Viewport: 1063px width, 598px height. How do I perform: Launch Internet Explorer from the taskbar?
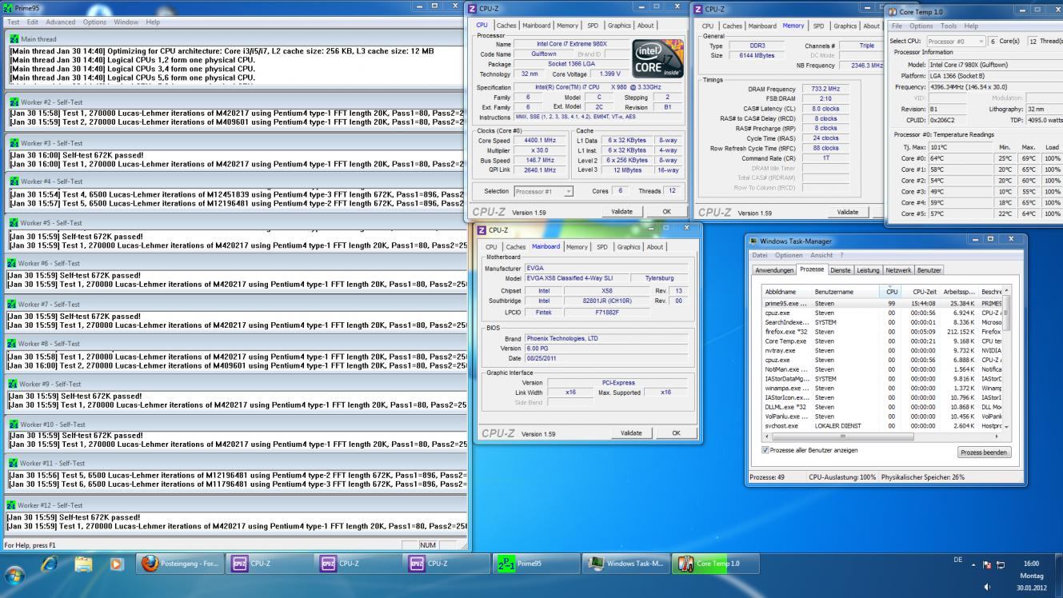pyautogui.click(x=50, y=564)
